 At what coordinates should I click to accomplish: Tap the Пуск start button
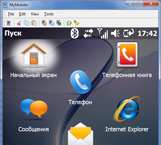click(x=13, y=33)
